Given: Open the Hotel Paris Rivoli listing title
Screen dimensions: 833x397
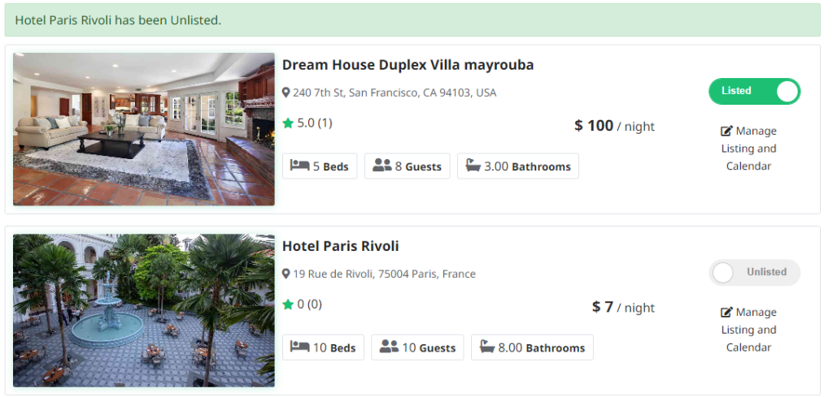Looking at the screenshot, I should pos(340,246).
